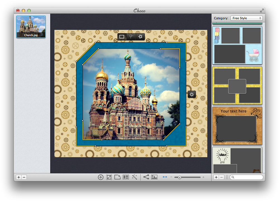Click the magic wand effects icon
Image resolution: width=279 pixels, height=201 pixels.
click(x=134, y=177)
